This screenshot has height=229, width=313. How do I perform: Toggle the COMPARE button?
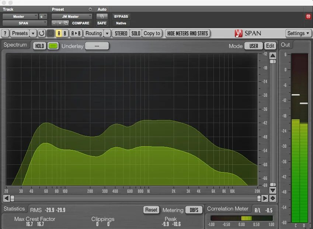81,23
